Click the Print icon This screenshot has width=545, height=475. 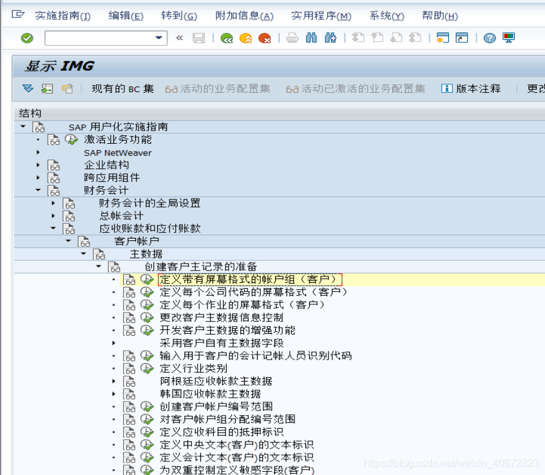292,38
